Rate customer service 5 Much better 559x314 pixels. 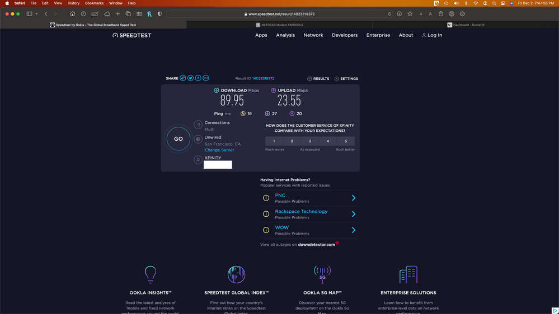point(346,141)
